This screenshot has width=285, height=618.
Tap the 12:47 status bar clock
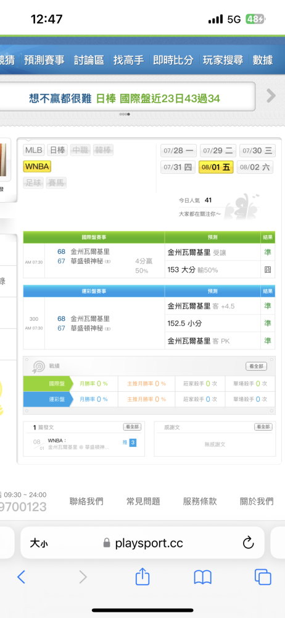[x=47, y=19]
